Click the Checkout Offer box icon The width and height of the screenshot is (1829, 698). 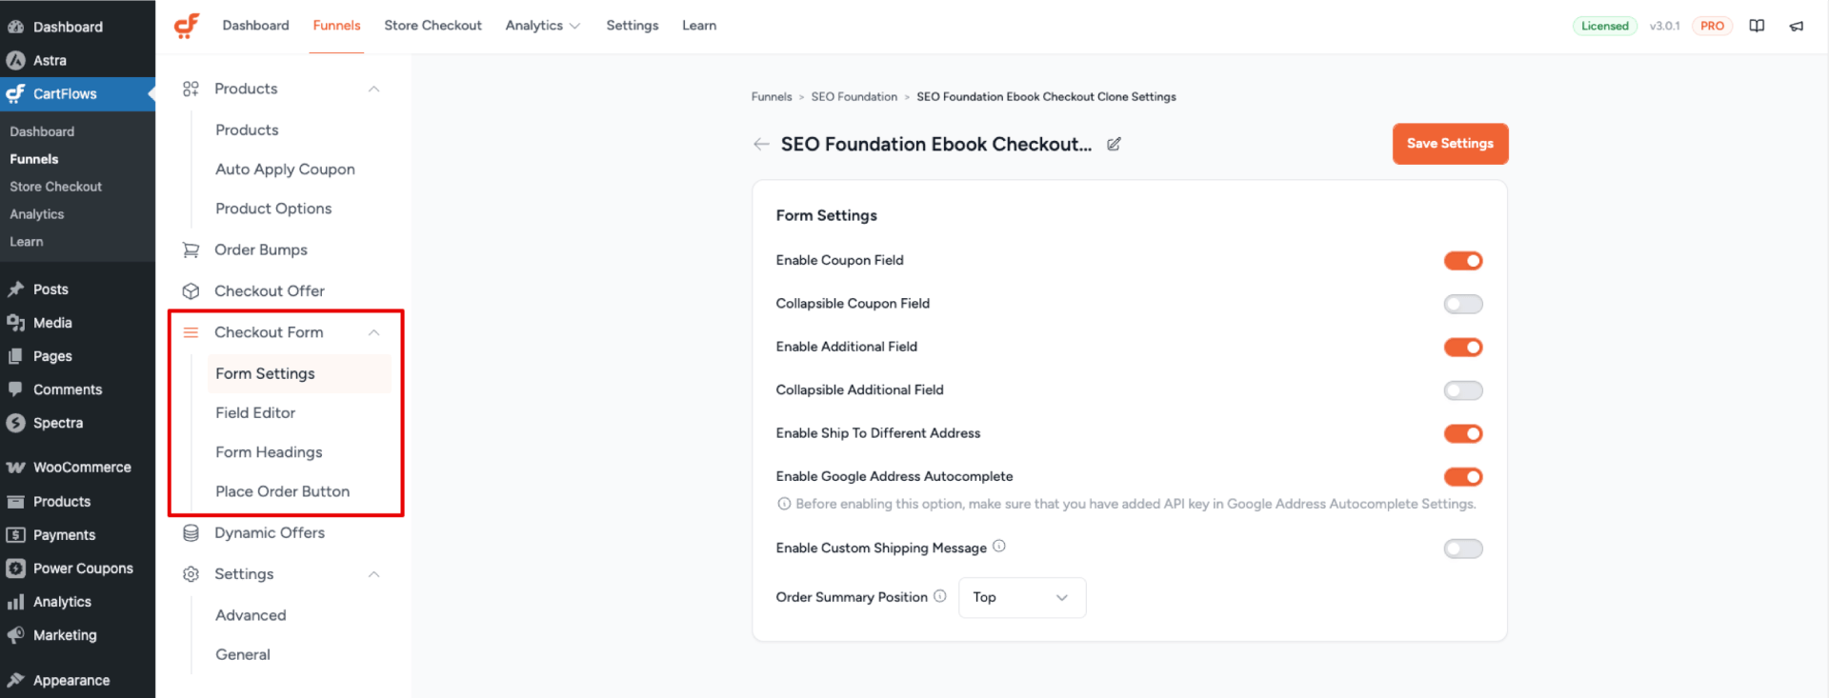pyautogui.click(x=191, y=290)
